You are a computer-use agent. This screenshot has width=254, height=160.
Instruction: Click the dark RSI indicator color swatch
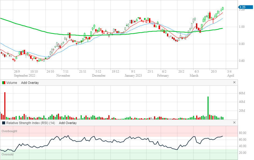3,123
